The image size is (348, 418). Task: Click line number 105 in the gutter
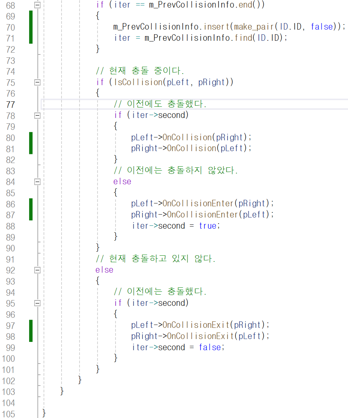pos(9,414)
